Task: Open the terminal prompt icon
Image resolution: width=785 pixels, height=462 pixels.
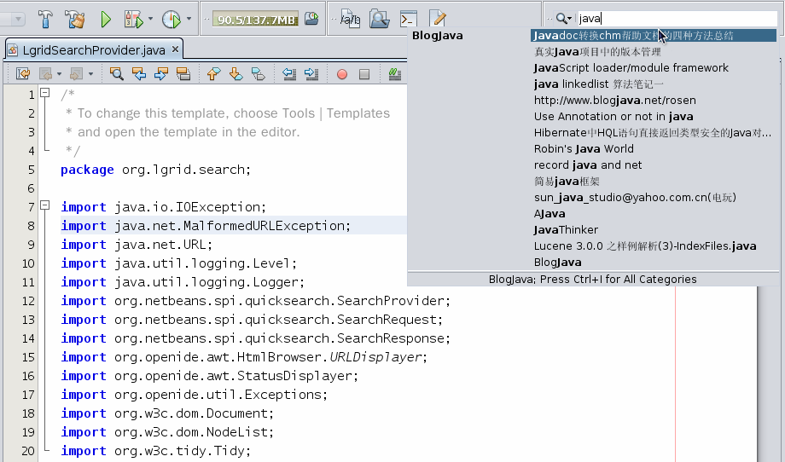Action: 409,19
